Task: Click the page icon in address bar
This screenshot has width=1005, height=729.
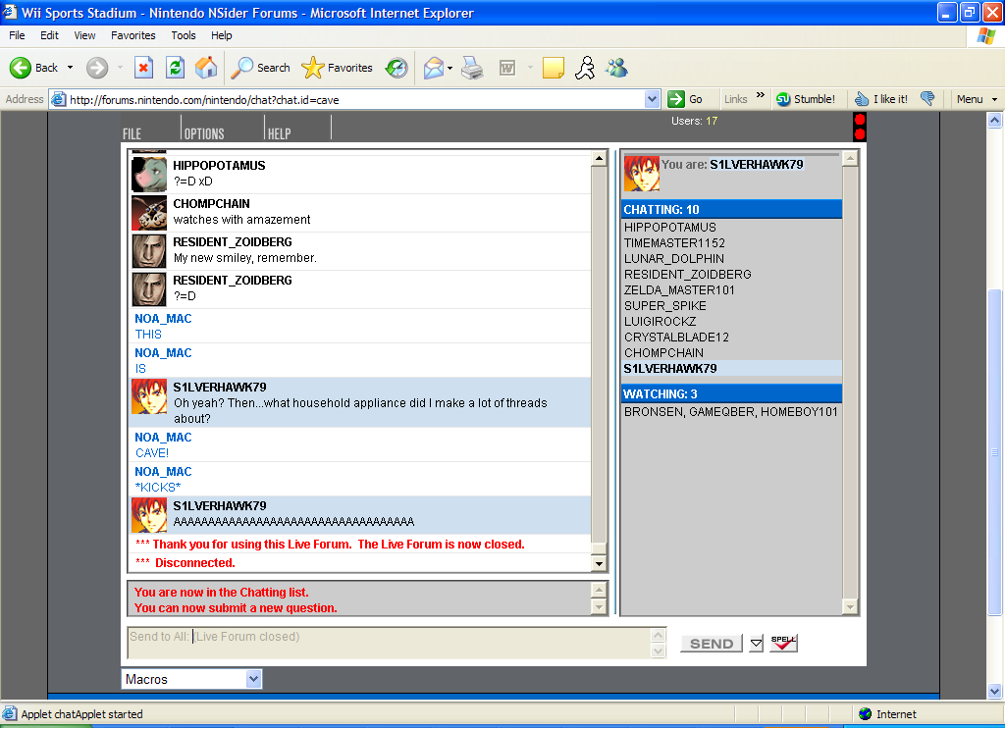Action: coord(58,99)
